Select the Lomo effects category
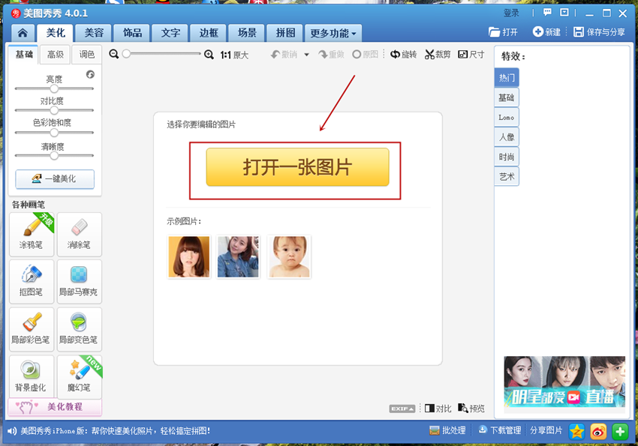This screenshot has width=638, height=446. click(x=507, y=118)
